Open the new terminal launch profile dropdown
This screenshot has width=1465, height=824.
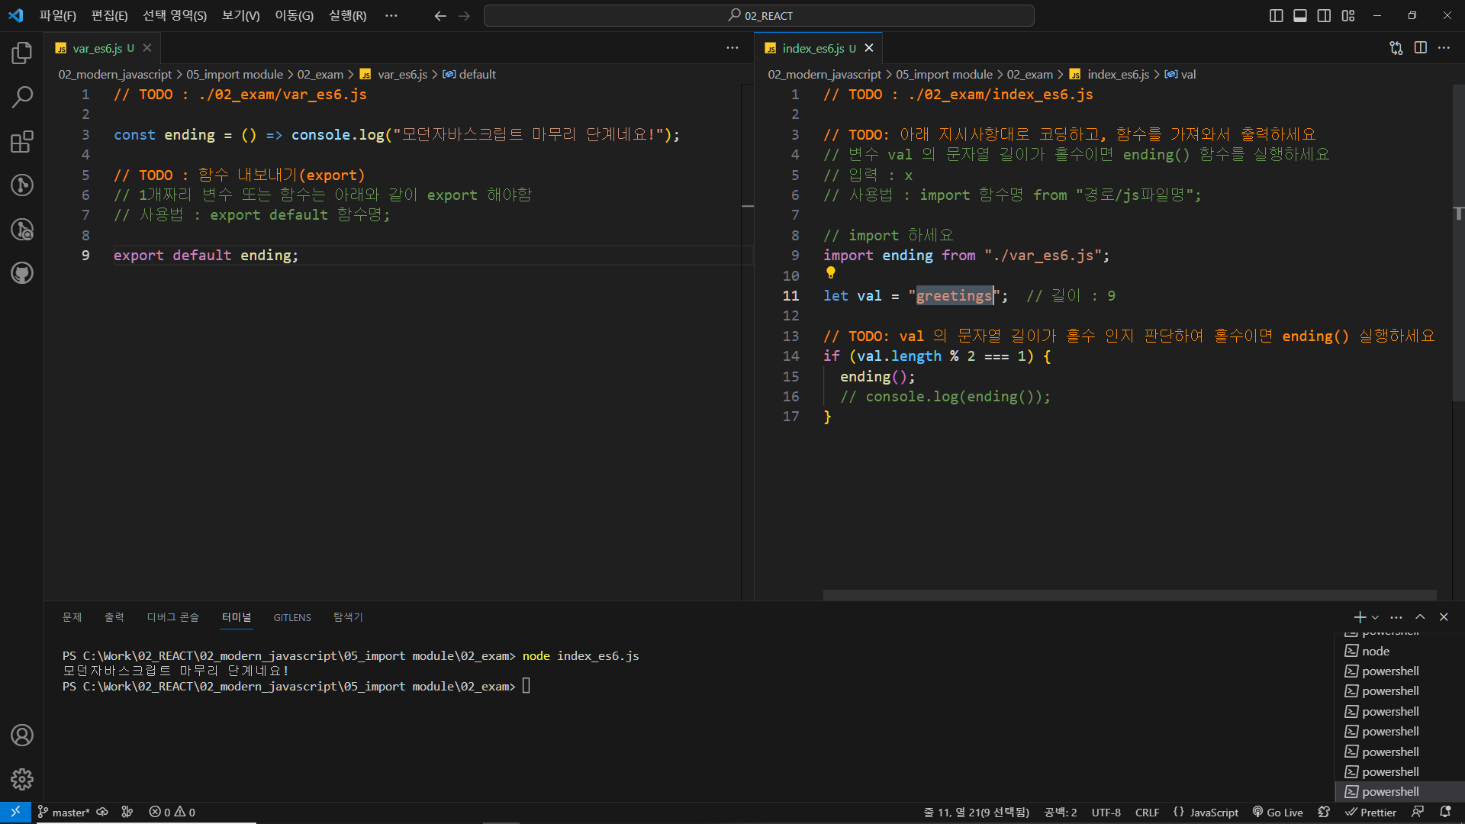pos(1375,617)
